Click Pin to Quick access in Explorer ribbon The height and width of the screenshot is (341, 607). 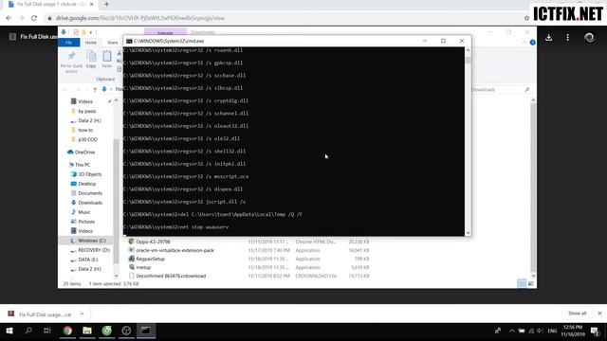(72, 61)
